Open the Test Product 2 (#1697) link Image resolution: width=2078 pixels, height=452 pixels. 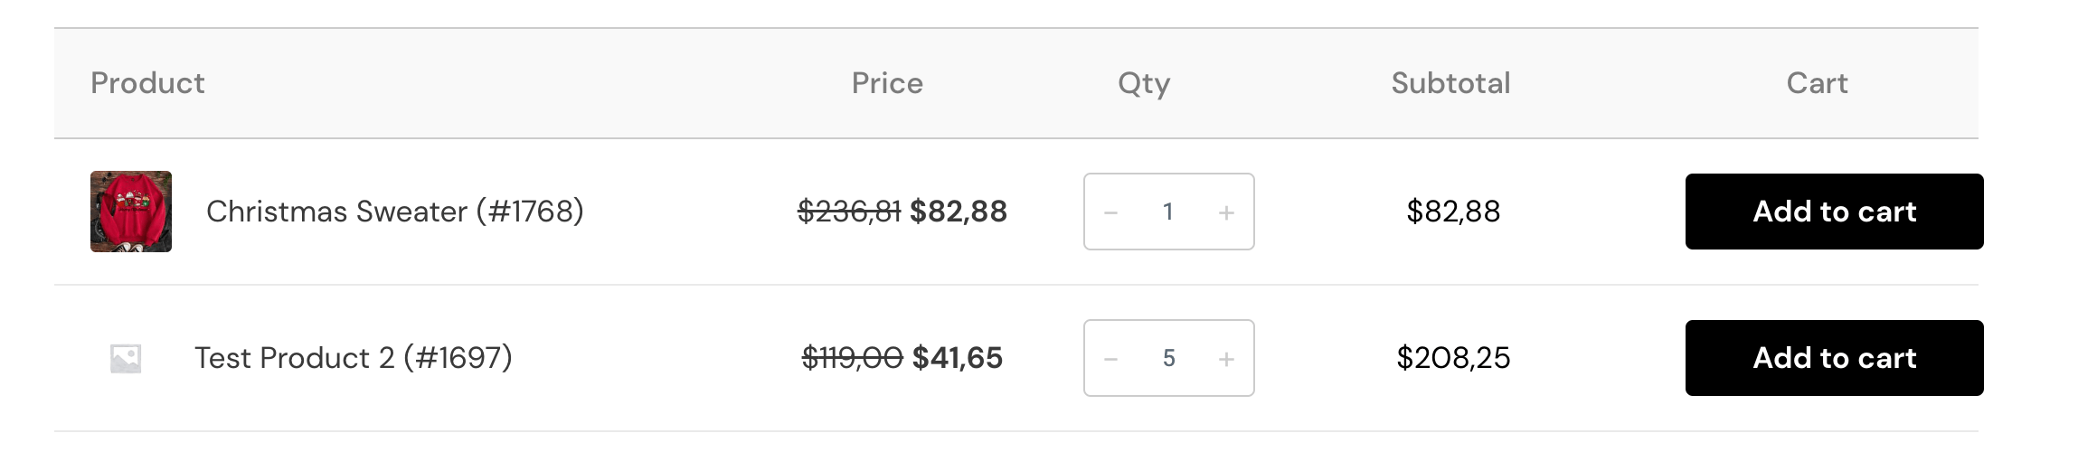(x=354, y=358)
